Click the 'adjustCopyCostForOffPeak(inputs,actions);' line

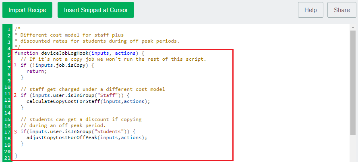pyautogui.click(x=87, y=137)
